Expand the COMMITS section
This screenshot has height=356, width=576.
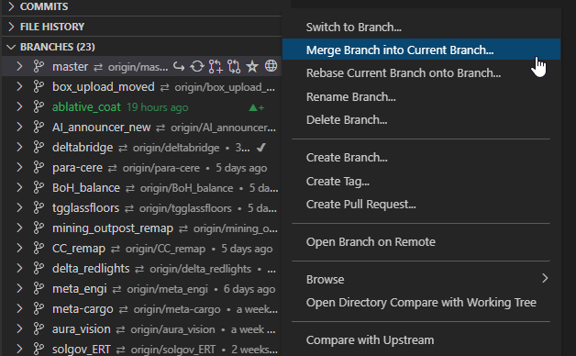pyautogui.click(x=11, y=6)
